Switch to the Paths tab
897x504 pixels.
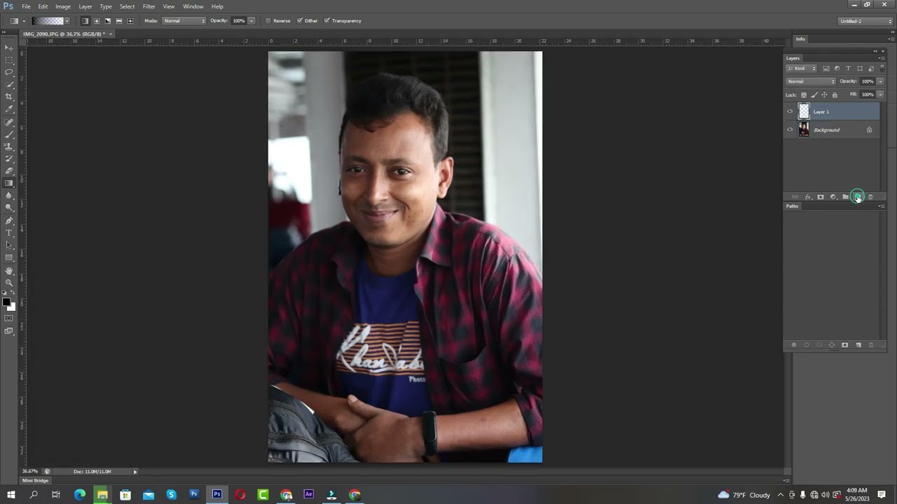[792, 206]
